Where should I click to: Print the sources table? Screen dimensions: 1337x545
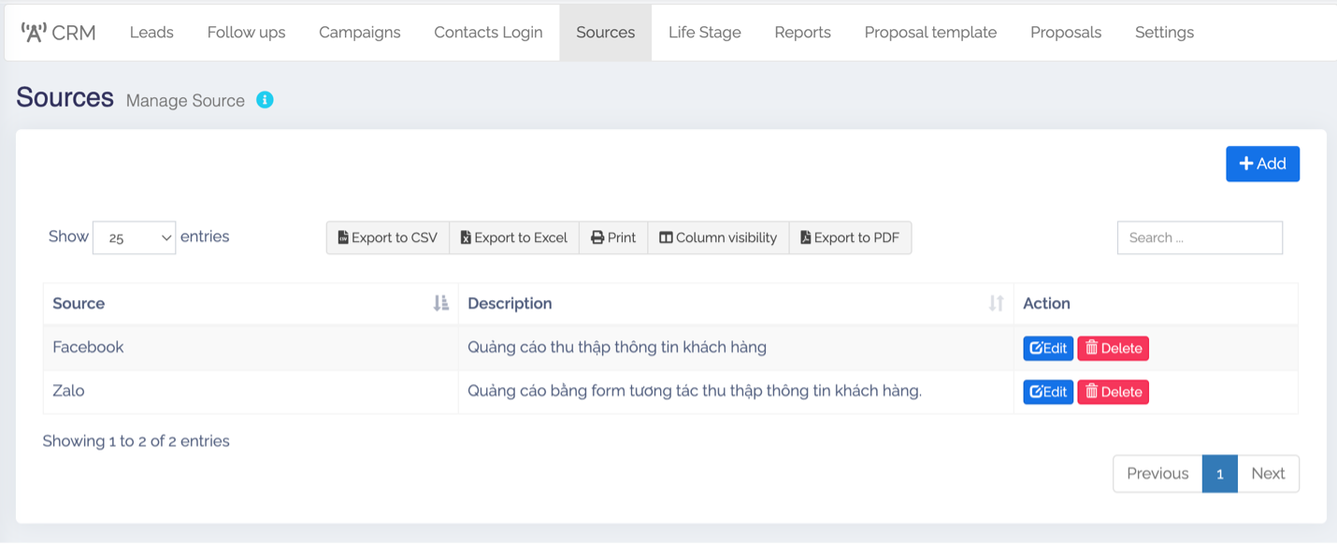613,237
